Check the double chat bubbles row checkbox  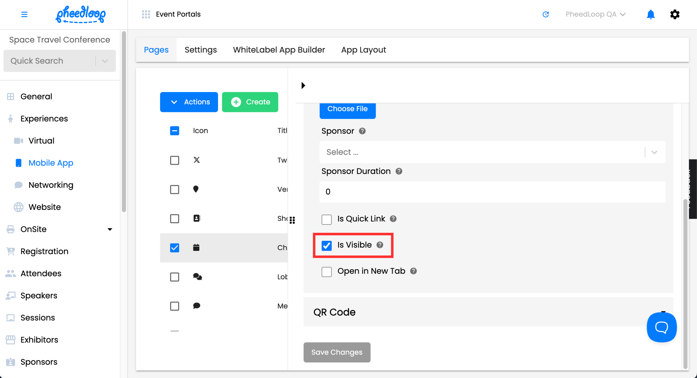click(175, 277)
